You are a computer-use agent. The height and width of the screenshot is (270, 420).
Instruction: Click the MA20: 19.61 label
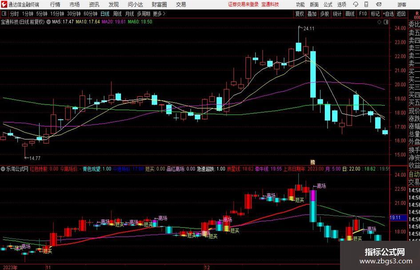[x=114, y=22]
